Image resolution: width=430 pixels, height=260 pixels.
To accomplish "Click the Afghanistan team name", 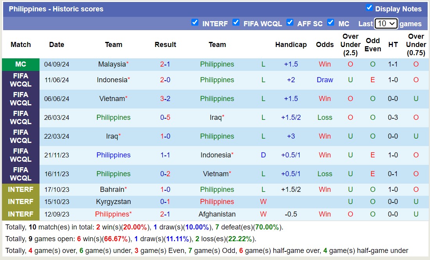I will pyautogui.click(x=217, y=214).
